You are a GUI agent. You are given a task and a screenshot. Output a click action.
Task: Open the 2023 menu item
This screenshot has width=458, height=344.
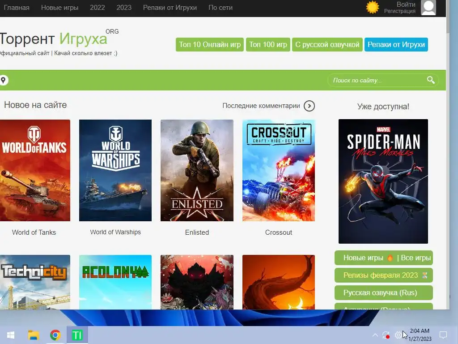pyautogui.click(x=124, y=8)
